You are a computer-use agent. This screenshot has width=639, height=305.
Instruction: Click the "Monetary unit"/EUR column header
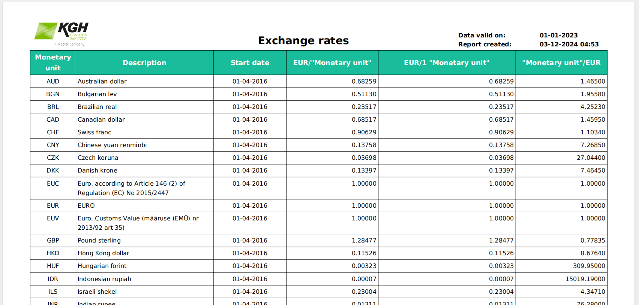[x=561, y=63]
